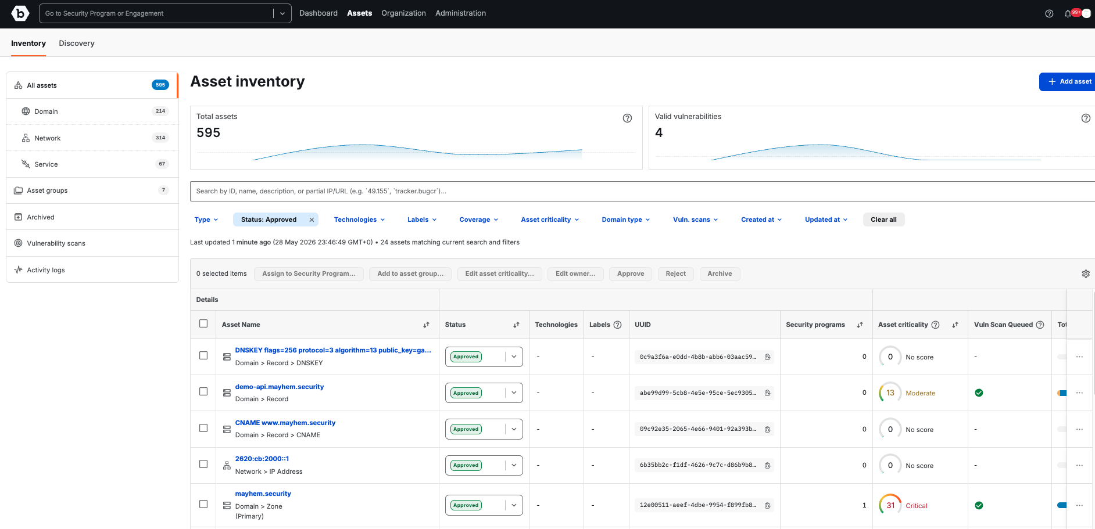Open Activity logs in the sidebar
The height and width of the screenshot is (529, 1095).
pos(92,270)
